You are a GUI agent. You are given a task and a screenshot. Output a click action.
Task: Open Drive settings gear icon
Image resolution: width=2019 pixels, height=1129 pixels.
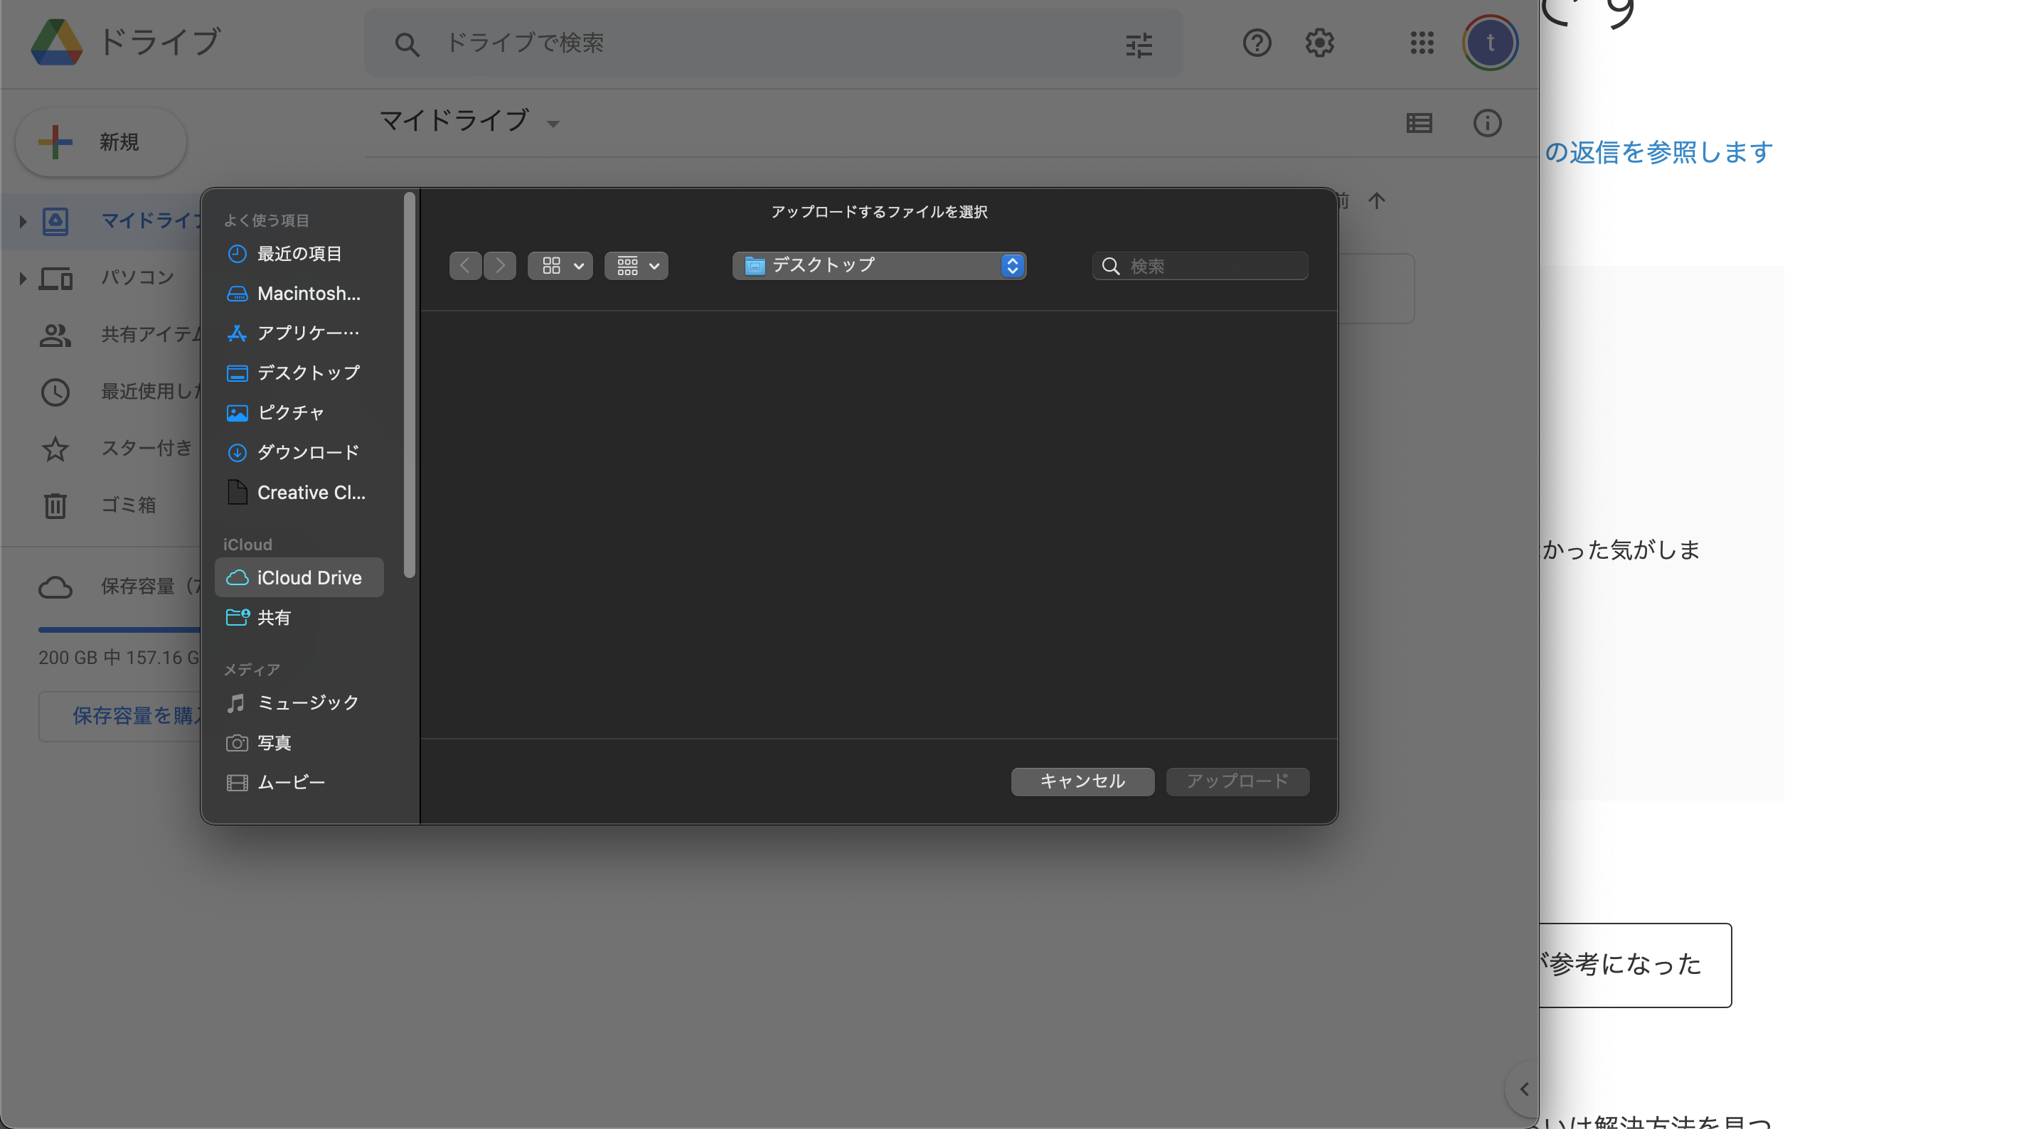coord(1319,43)
